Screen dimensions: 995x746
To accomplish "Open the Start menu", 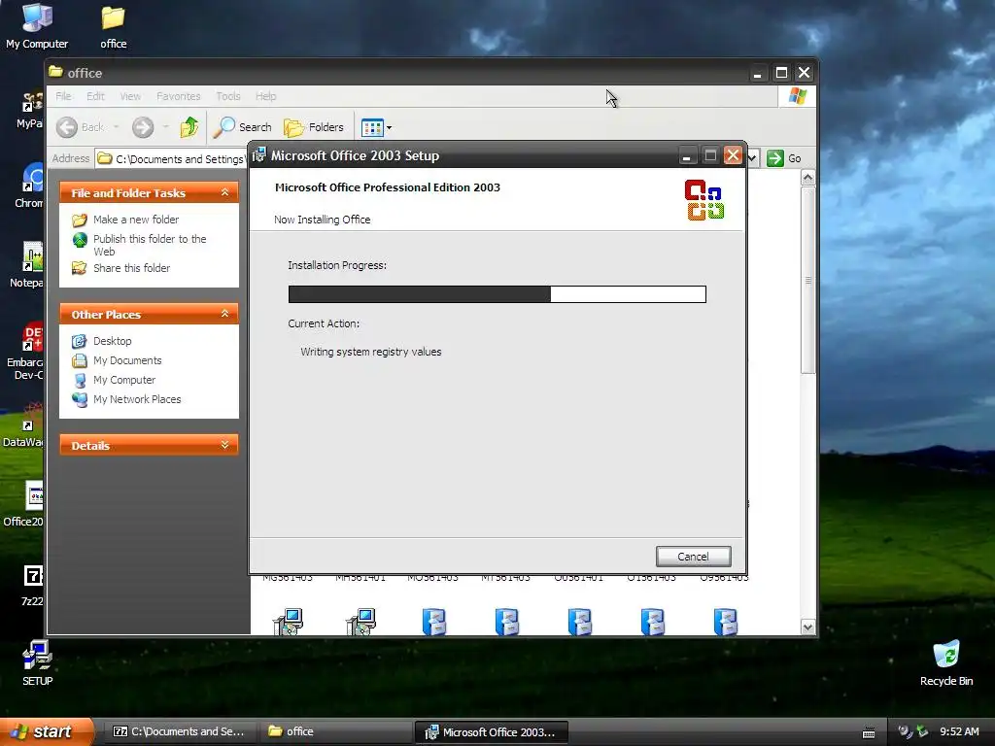I will click(46, 732).
